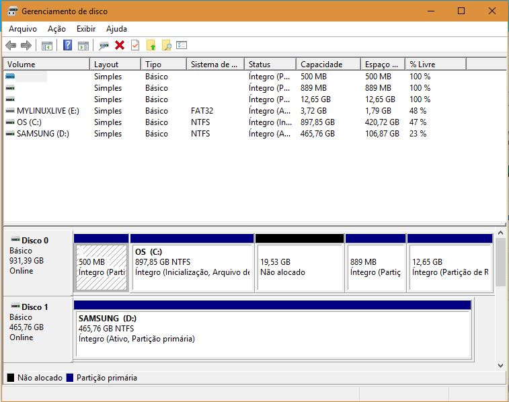Click the 48 % free cell

click(418, 111)
